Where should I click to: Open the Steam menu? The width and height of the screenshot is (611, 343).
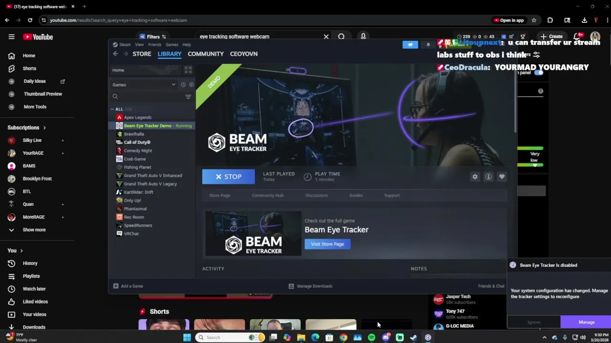(125, 45)
